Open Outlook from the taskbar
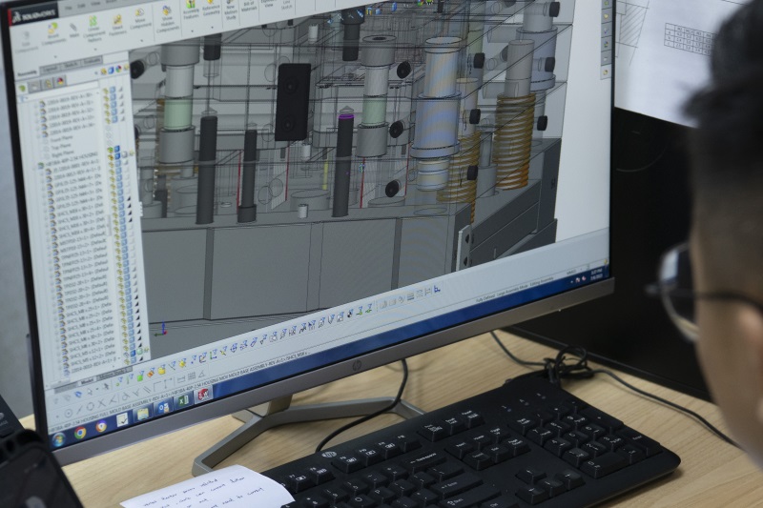Screen dimensions: 763x508 point(163,408)
